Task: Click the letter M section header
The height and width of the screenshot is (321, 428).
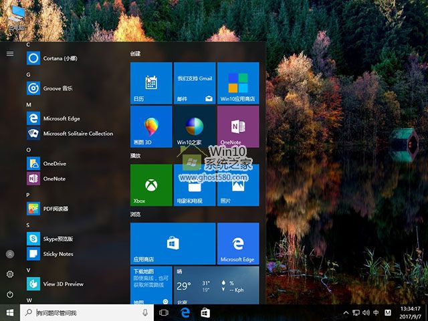Action: point(29,104)
